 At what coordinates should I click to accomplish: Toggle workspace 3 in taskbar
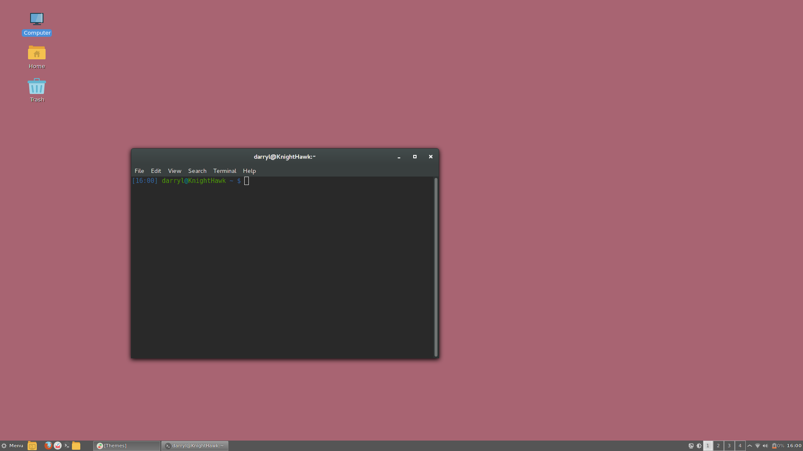(x=729, y=446)
